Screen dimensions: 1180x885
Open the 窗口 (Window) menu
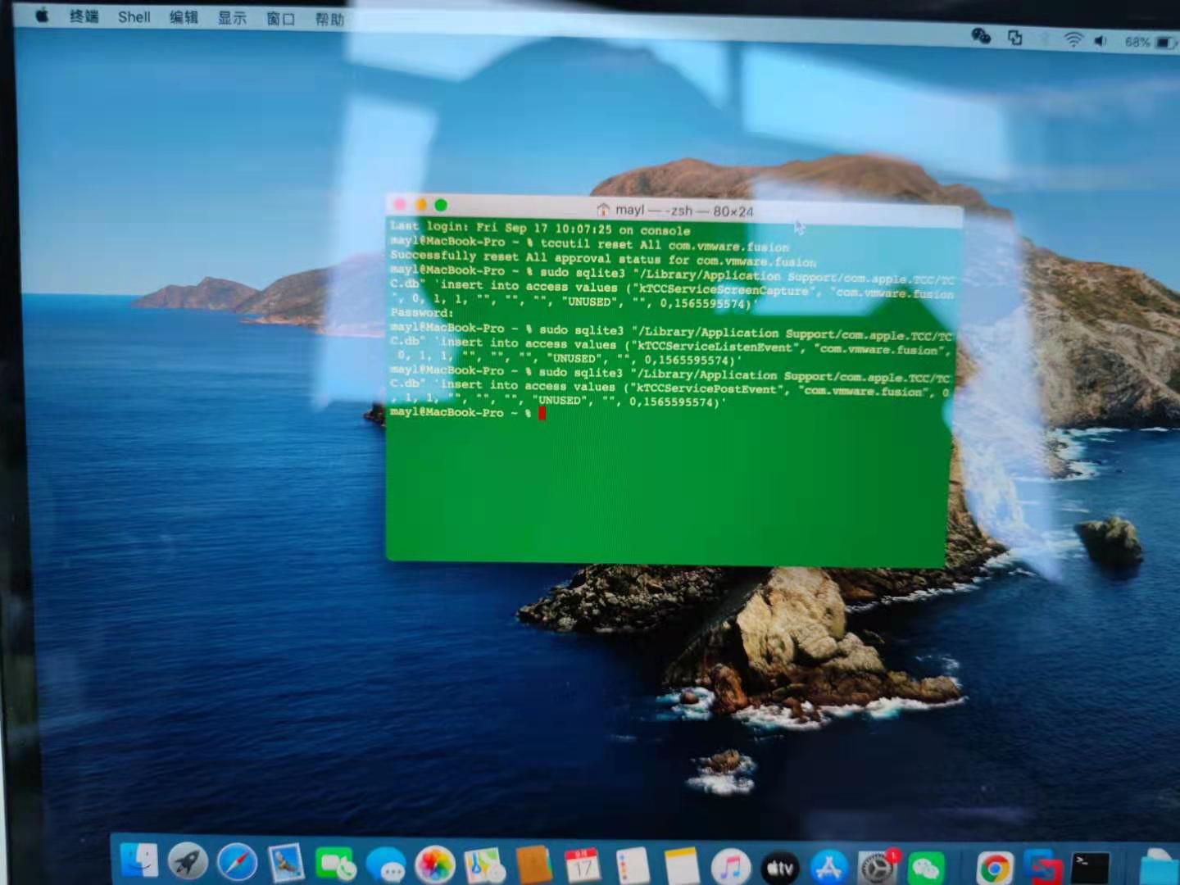tap(281, 20)
